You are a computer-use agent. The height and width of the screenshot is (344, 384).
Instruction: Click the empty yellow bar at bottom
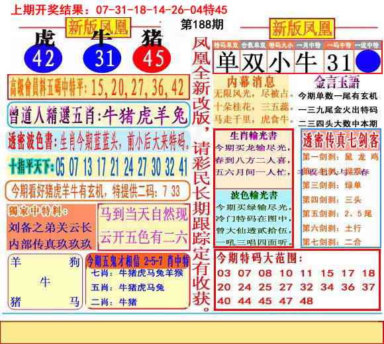coord(192,333)
